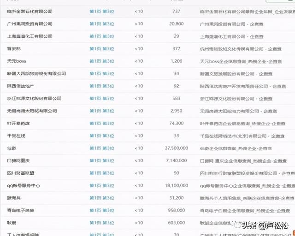Select keyword 青岛电子白板
Image resolution: width=295 pixels, height=236 pixels.
coord(21,210)
